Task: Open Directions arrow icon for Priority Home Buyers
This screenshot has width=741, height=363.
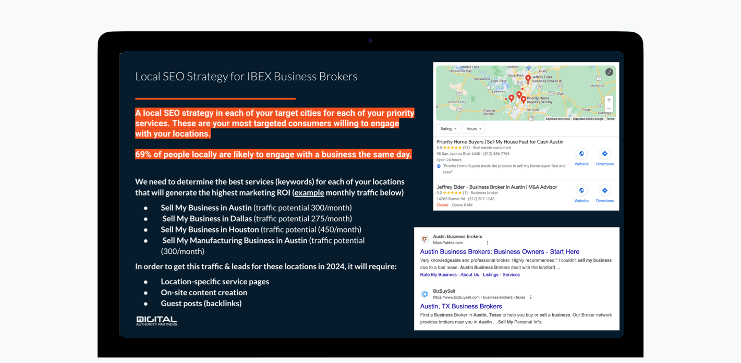Action: point(604,154)
